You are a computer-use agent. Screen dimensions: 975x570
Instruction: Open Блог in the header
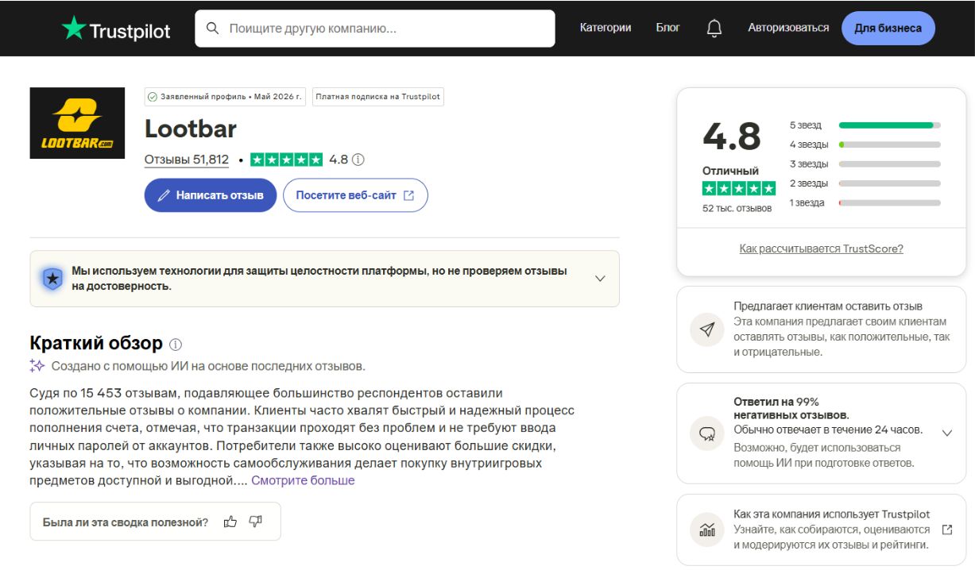coord(667,28)
